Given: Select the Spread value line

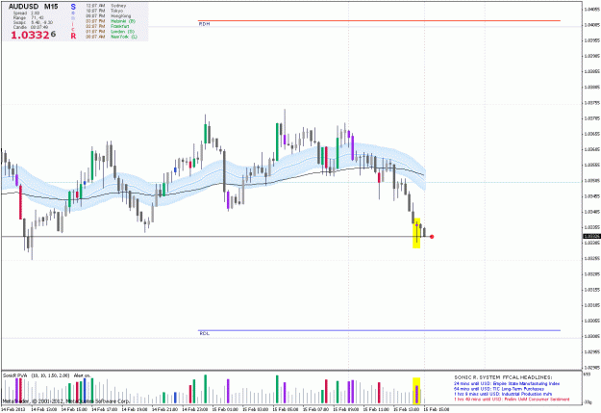Looking at the screenshot, I should pos(27,13).
